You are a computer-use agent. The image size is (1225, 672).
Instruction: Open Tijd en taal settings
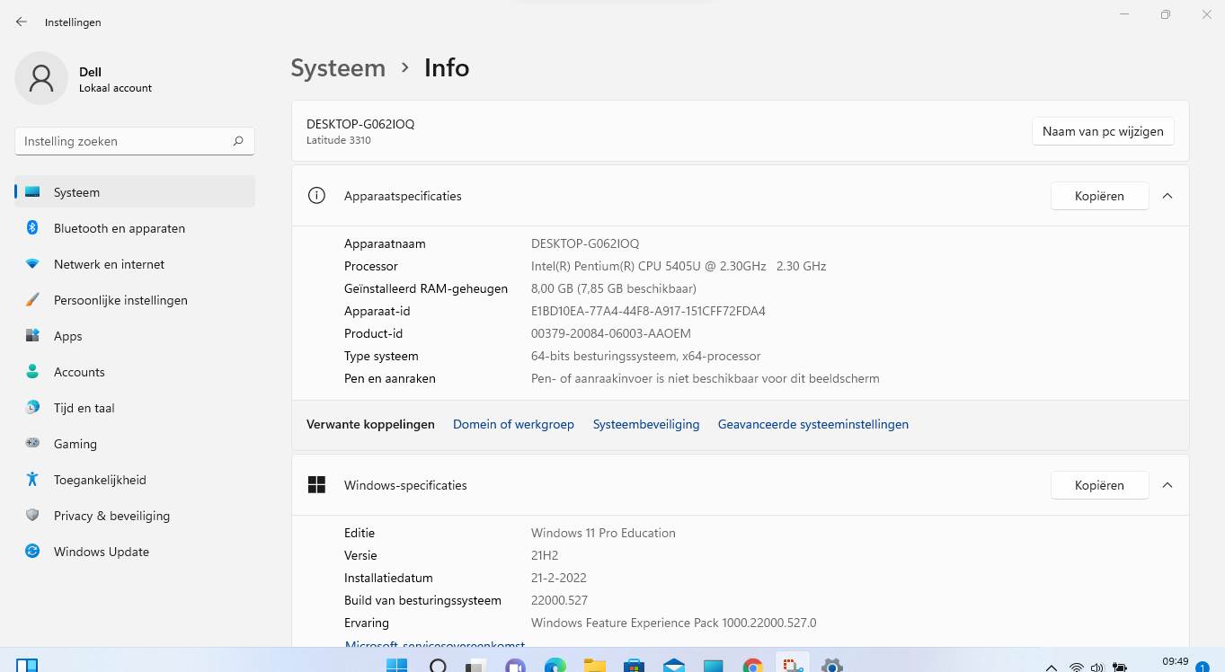(135, 408)
